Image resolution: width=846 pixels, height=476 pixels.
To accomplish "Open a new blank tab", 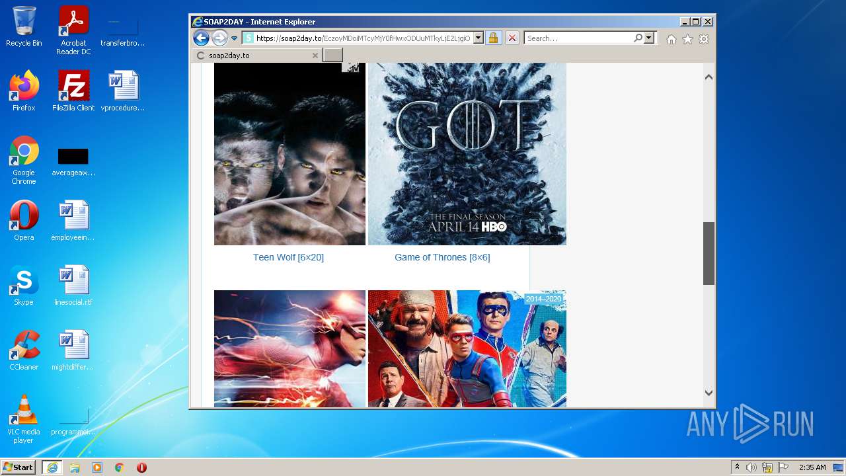I will [x=333, y=55].
